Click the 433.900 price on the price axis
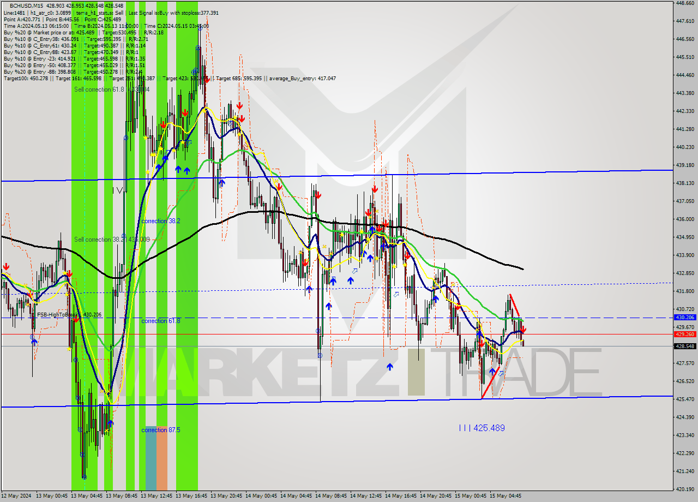 (x=684, y=255)
